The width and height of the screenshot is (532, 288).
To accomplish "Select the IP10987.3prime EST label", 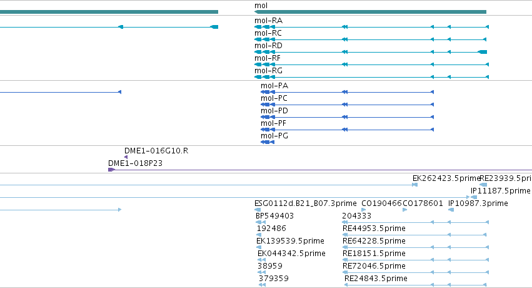I will tap(478, 203).
